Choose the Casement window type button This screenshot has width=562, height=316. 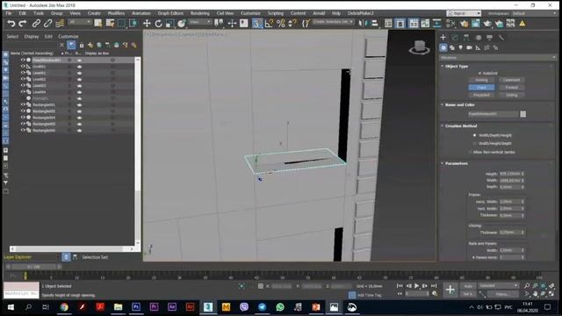coord(511,80)
